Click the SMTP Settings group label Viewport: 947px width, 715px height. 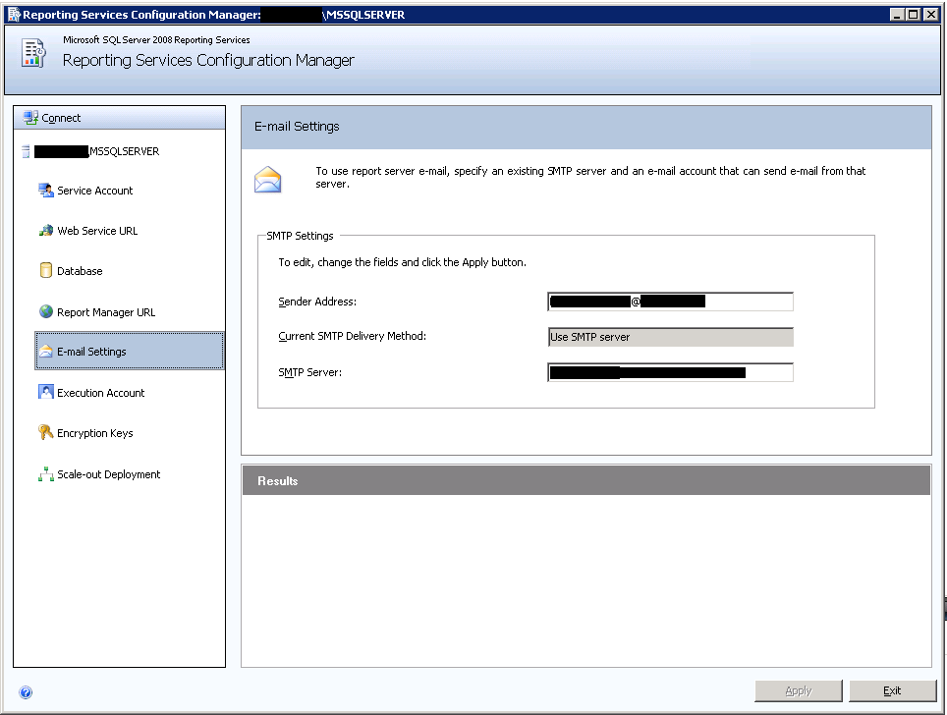(301, 236)
